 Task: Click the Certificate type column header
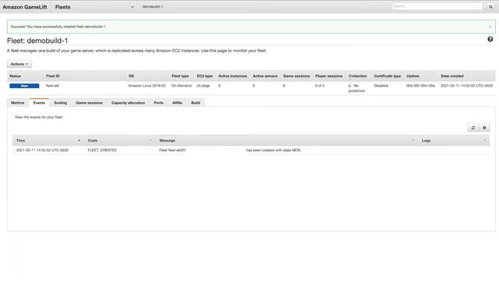point(388,76)
